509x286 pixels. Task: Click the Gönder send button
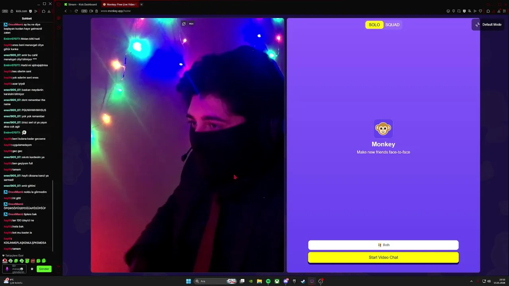[44, 269]
